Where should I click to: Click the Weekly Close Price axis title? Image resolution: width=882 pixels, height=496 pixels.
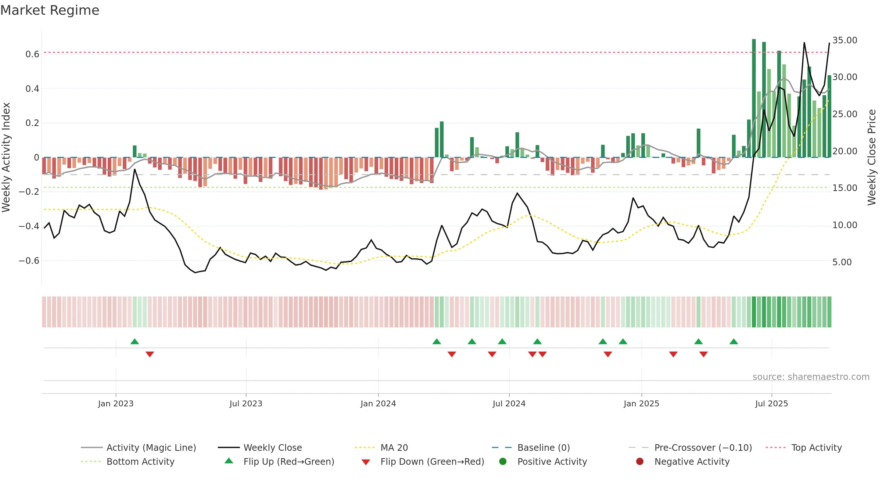tap(872, 157)
